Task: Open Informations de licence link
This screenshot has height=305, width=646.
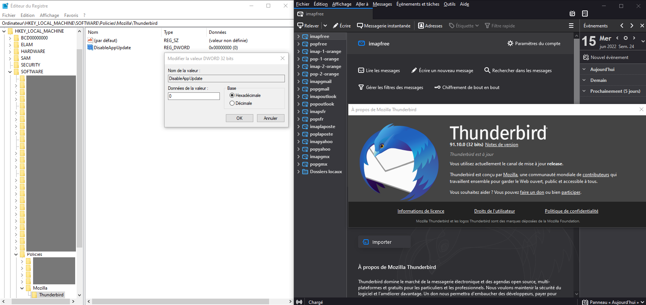Action: coord(421,211)
